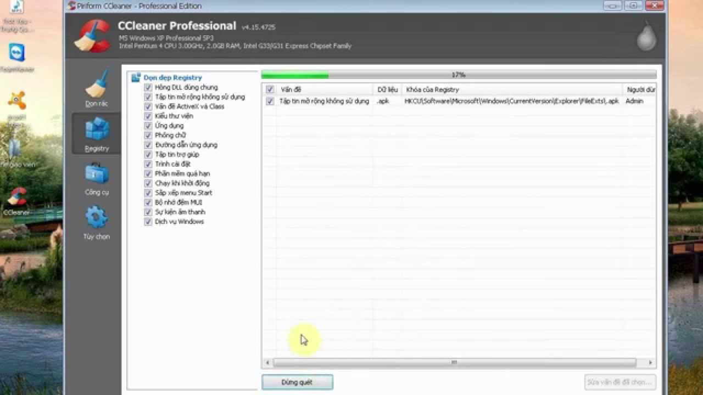The width and height of the screenshot is (703, 395).
Task: Click the Intel Pentium 4 CPU info line
Action: tap(235, 46)
